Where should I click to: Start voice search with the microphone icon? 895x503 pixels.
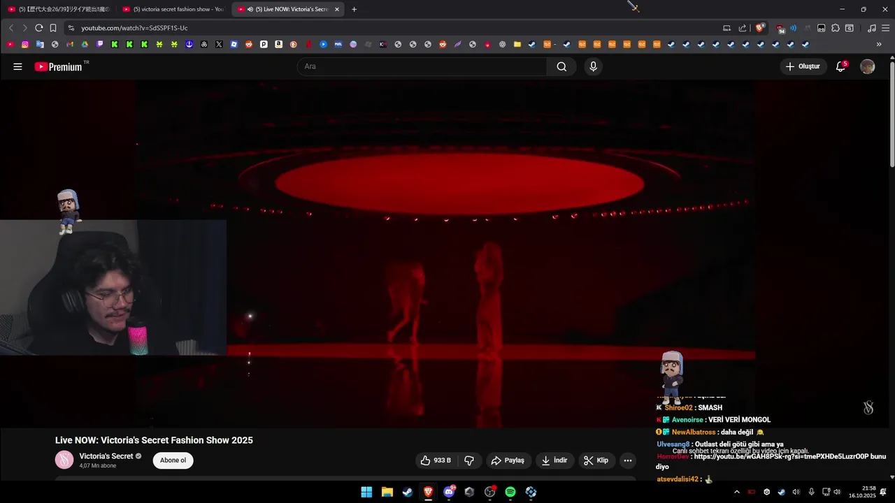coord(593,66)
